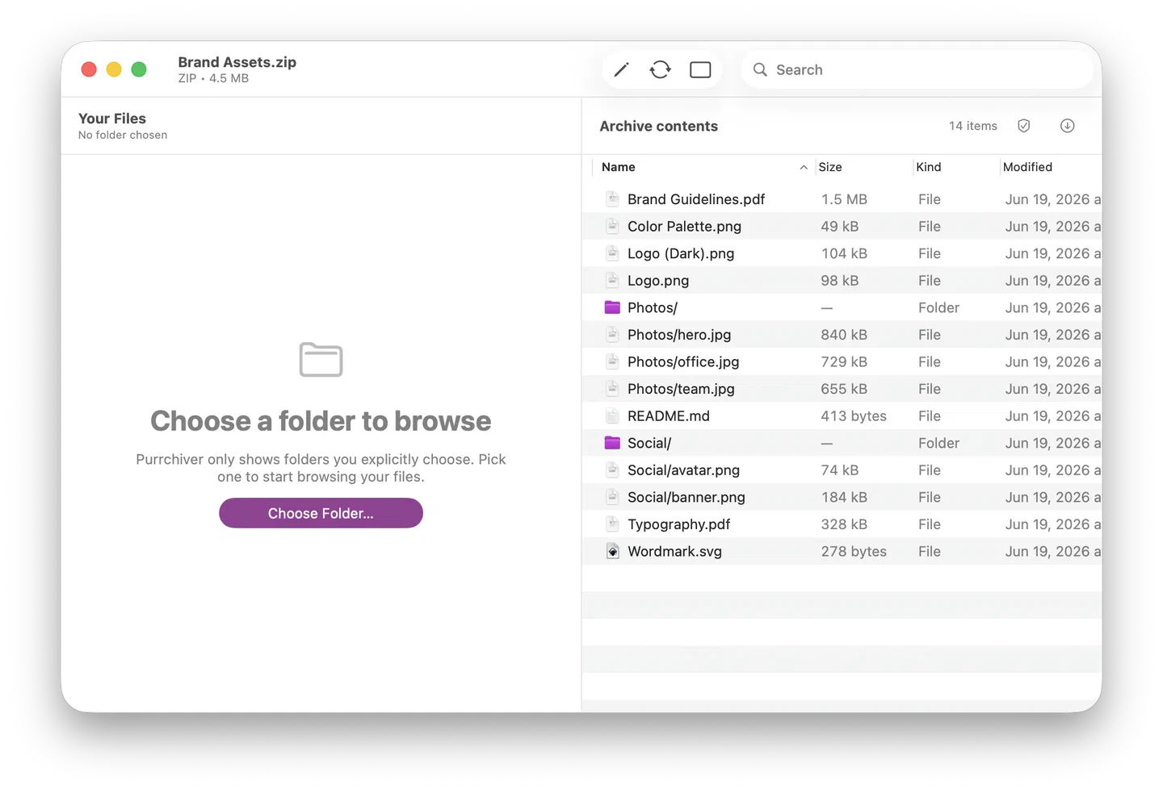Viewport: 1163px width, 793px height.
Task: Click into the Search field
Action: (x=917, y=70)
